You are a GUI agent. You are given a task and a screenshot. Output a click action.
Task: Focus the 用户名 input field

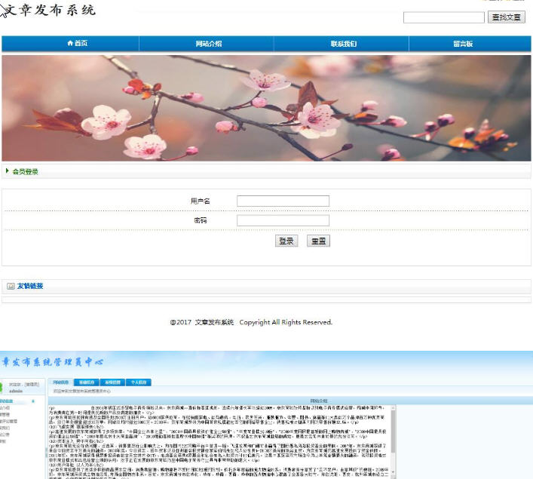click(x=283, y=201)
